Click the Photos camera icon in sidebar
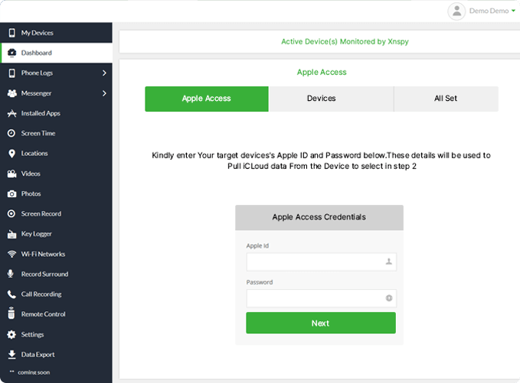The width and height of the screenshot is (520, 383). point(11,193)
